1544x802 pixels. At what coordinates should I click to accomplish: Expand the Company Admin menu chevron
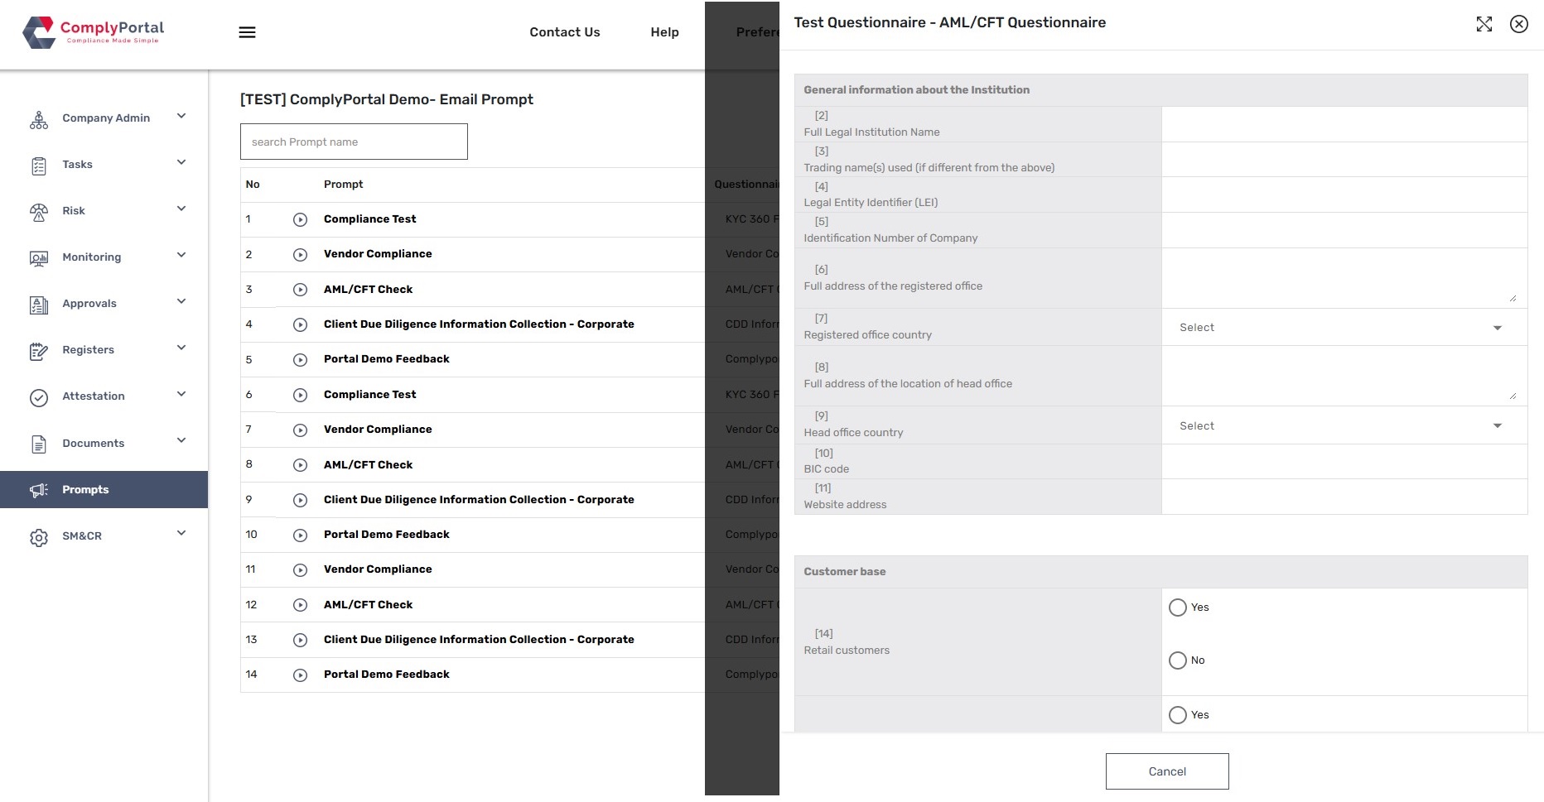181,117
